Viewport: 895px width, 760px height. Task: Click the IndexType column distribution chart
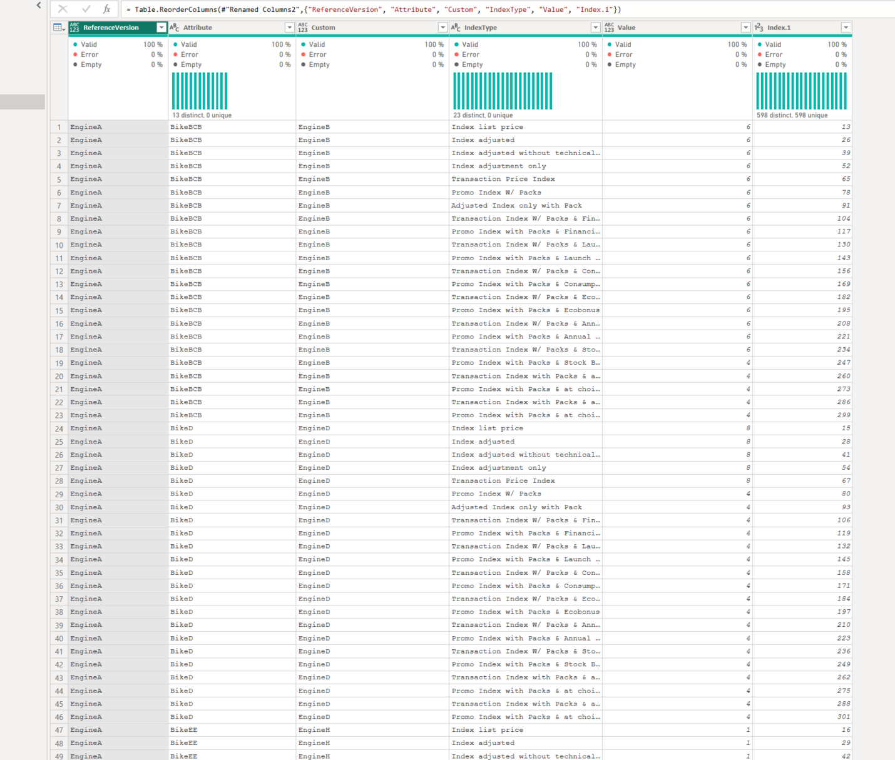503,91
